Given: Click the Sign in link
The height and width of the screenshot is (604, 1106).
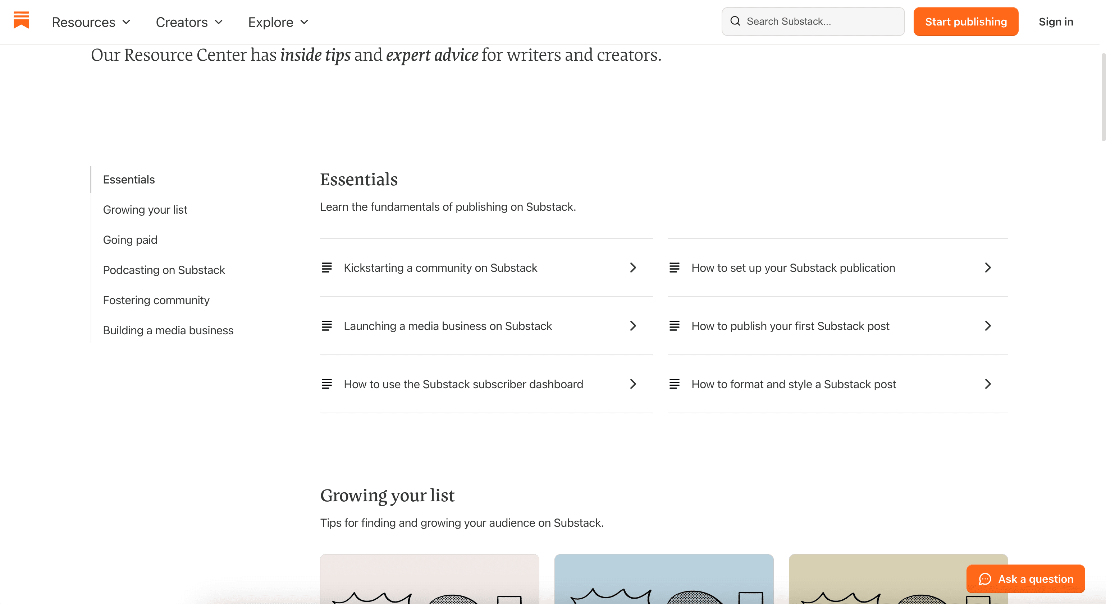Looking at the screenshot, I should click(x=1056, y=22).
